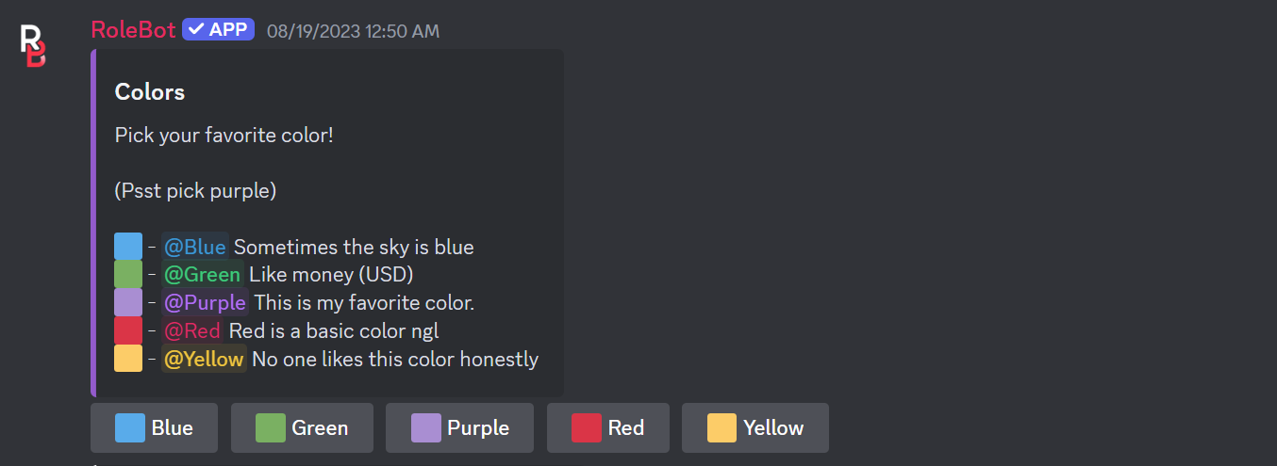Click the yellow square emoji in embed list
The height and width of the screenshot is (466, 1277).
click(x=128, y=359)
